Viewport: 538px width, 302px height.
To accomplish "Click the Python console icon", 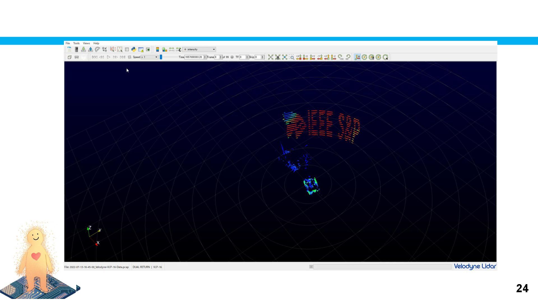I will pyautogui.click(x=134, y=49).
